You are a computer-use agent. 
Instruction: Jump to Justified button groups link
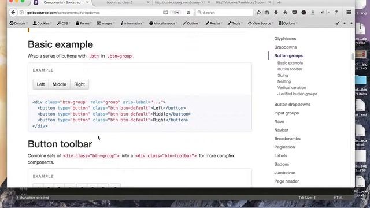[297, 94]
